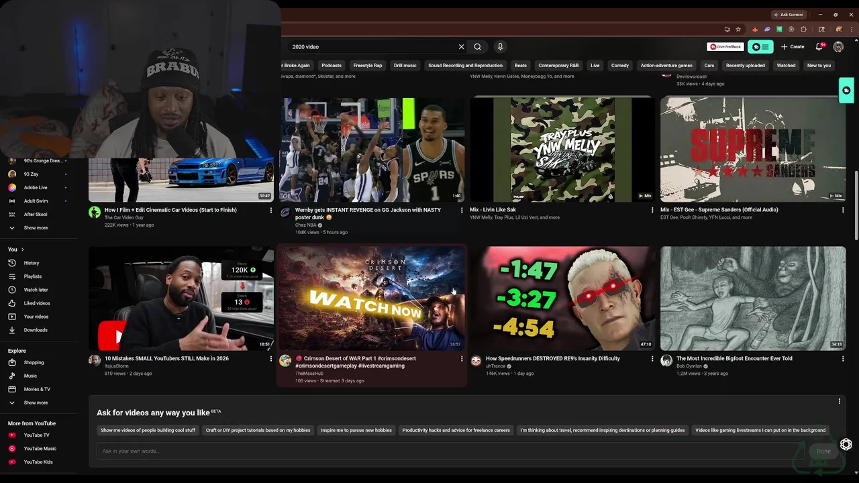Select the New to you filter chip
The width and height of the screenshot is (859, 483).
pos(819,66)
